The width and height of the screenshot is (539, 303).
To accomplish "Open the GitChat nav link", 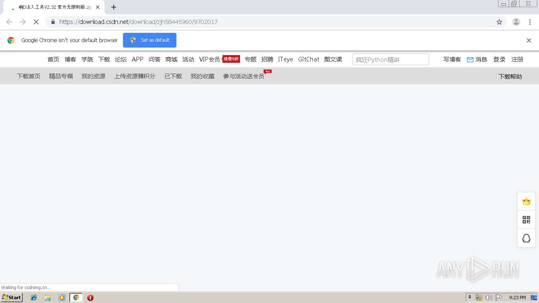I will pyautogui.click(x=309, y=59).
